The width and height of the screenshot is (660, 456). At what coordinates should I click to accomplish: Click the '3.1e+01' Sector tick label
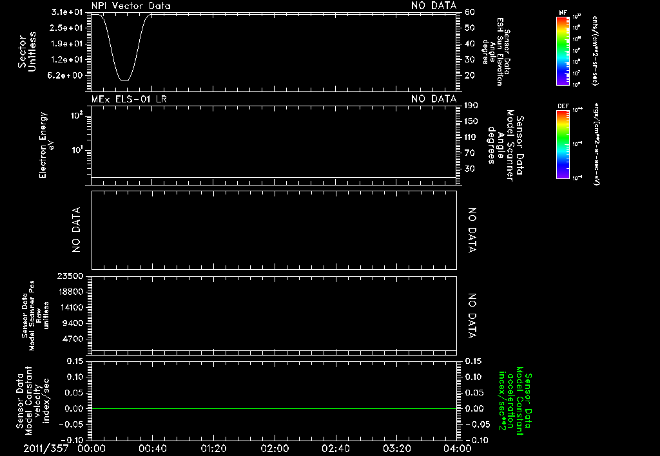pos(68,12)
